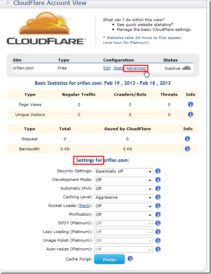Open the Image Polish (Platinum) dropdown

(123, 241)
